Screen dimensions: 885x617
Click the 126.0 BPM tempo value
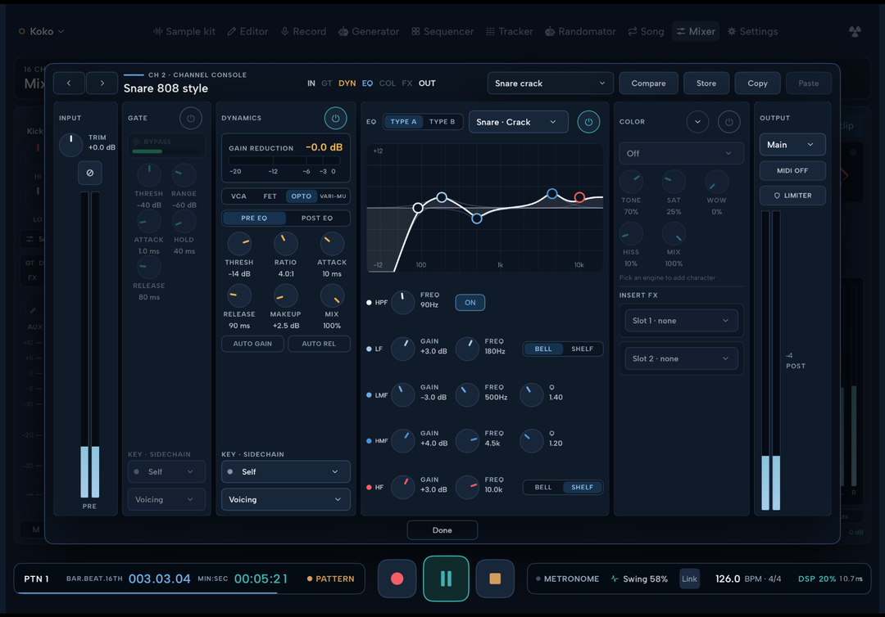[x=728, y=579]
